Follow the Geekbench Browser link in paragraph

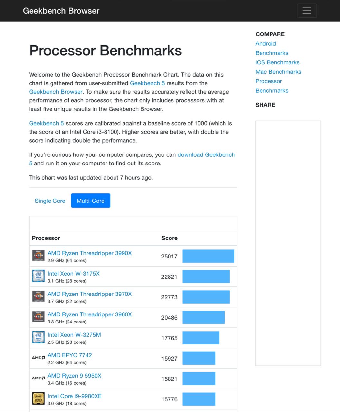click(x=56, y=92)
